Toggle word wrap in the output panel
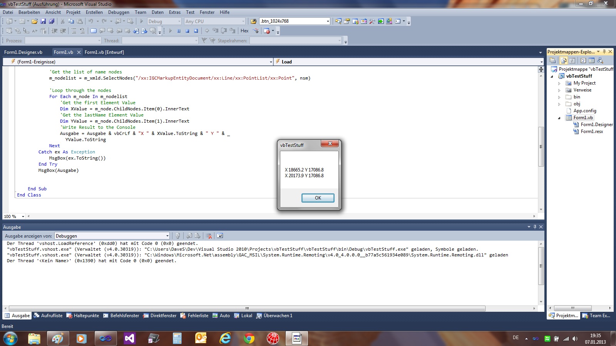616x346 pixels. (x=220, y=236)
